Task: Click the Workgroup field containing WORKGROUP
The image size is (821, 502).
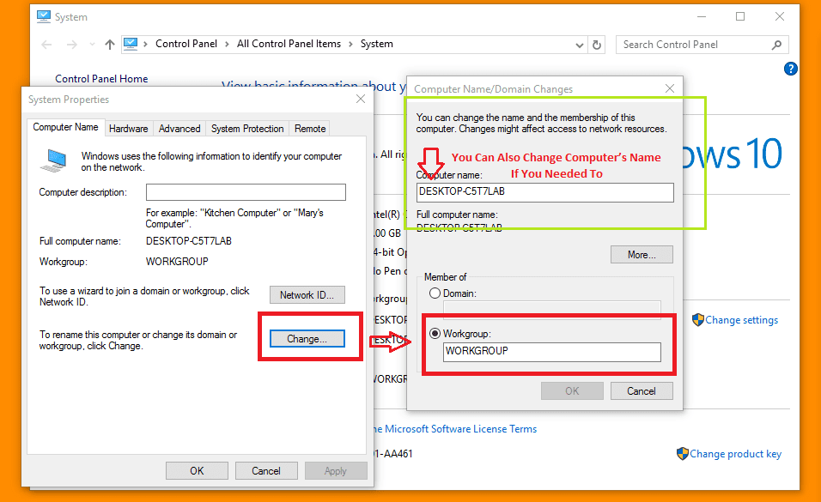Action: click(552, 351)
